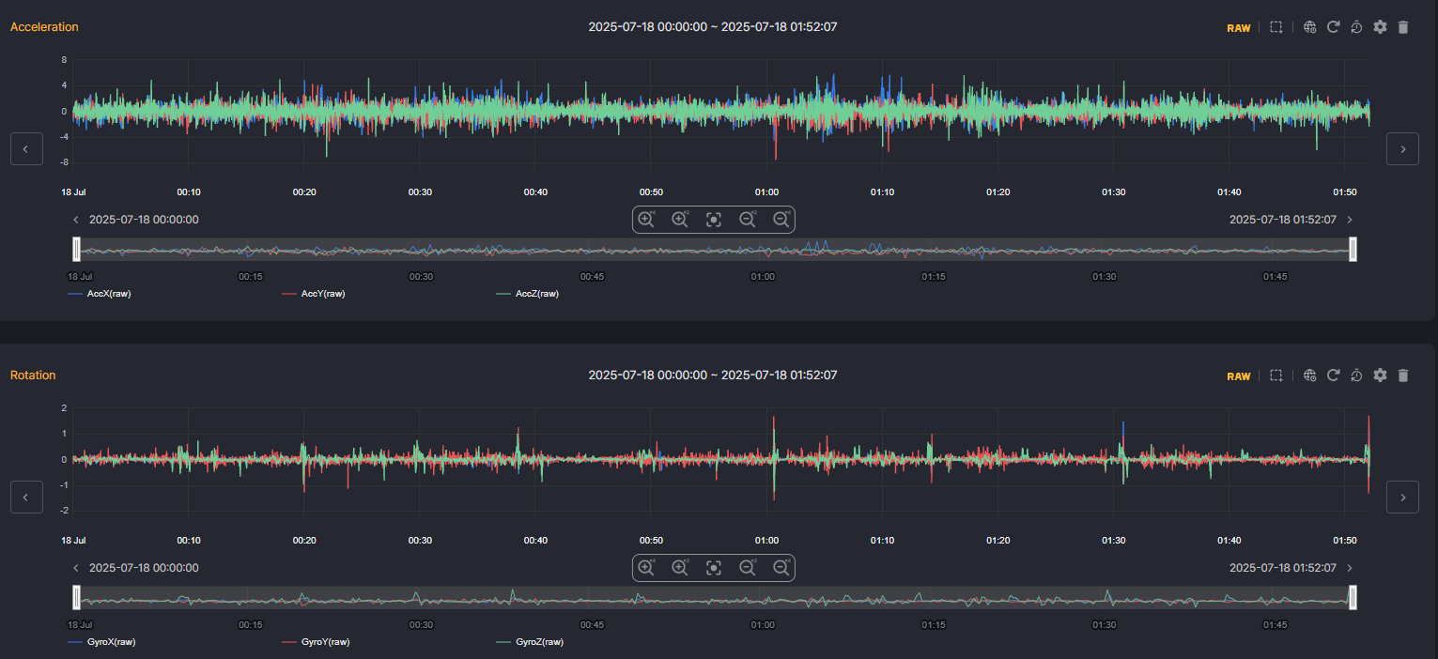Click the clock history icon in Rotation panel
This screenshot has height=659, width=1438.
point(1356,375)
